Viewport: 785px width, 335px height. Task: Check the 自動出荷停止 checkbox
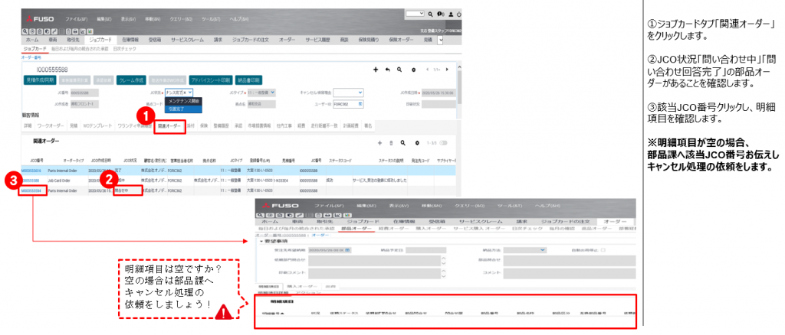click(603, 249)
